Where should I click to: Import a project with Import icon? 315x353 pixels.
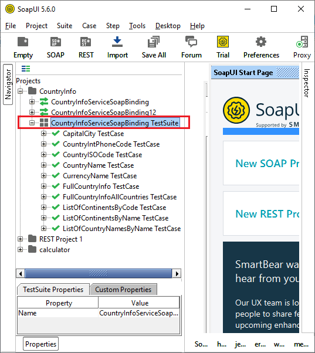point(117,42)
